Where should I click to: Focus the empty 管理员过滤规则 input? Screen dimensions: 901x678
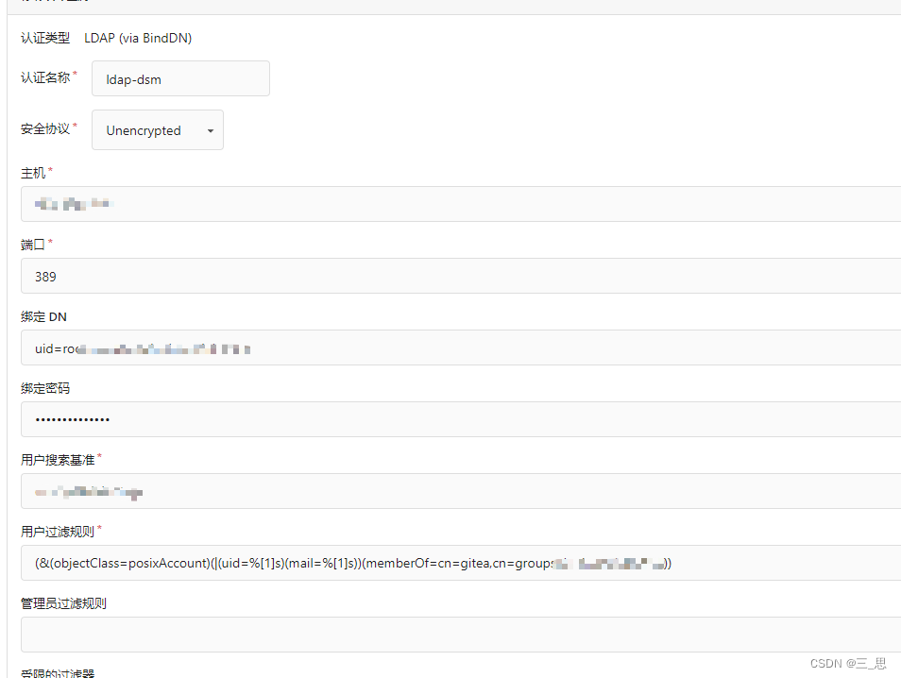click(x=460, y=635)
